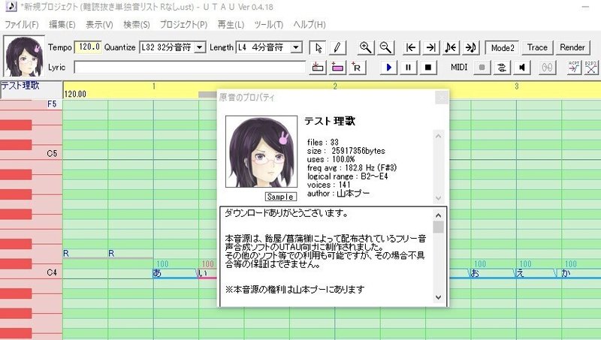The image size is (601, 340).
Task: Start playback with the play button
Action: tap(388, 68)
